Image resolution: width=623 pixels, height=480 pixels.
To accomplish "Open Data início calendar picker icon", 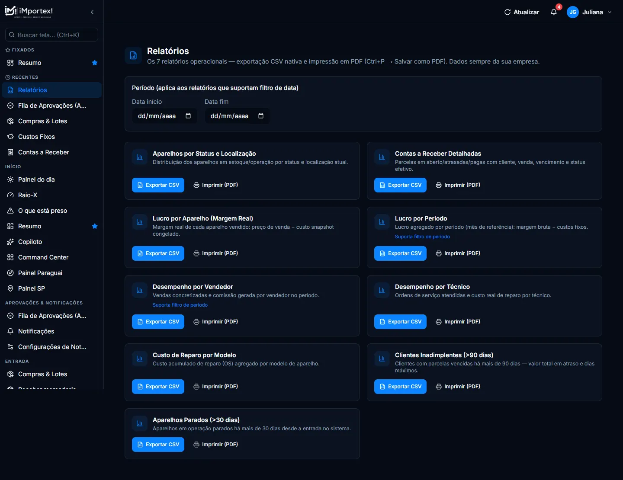I will pos(188,116).
